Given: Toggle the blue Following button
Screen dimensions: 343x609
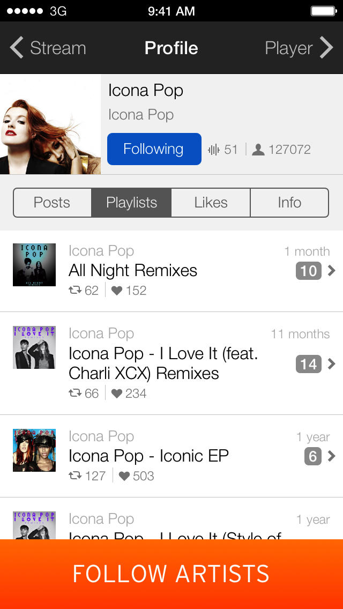Looking at the screenshot, I should click(154, 149).
